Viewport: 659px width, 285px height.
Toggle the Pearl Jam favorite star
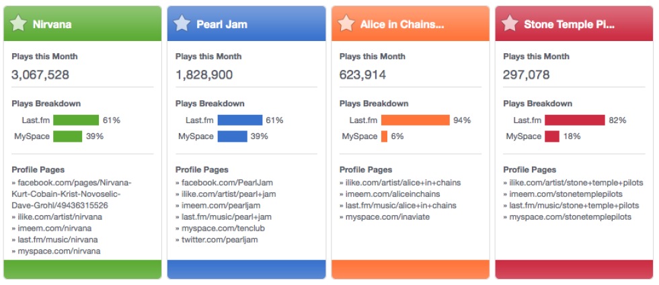pyautogui.click(x=182, y=24)
